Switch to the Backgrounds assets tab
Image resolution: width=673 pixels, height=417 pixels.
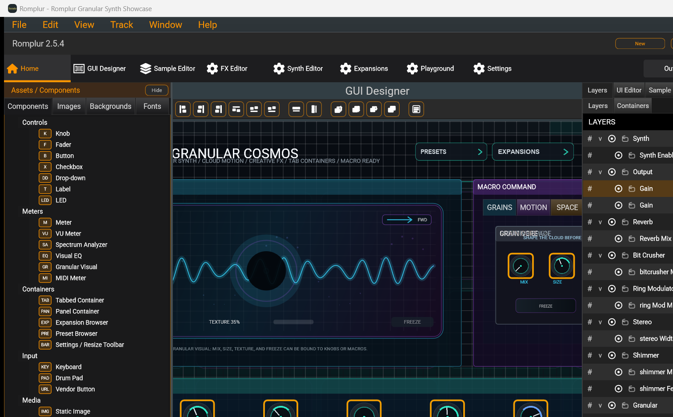click(x=111, y=106)
